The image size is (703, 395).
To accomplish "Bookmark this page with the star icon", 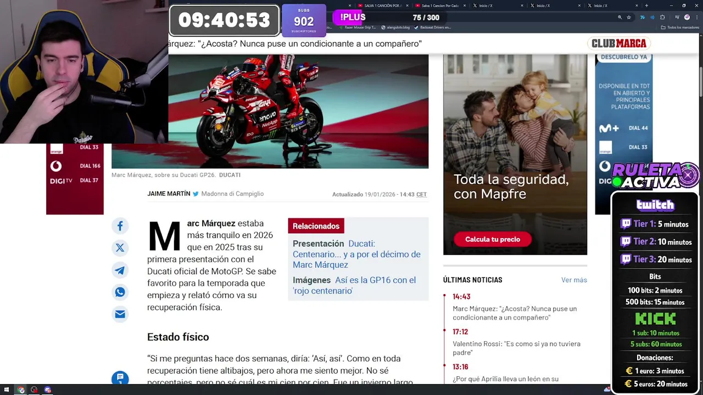I will coord(629,18).
